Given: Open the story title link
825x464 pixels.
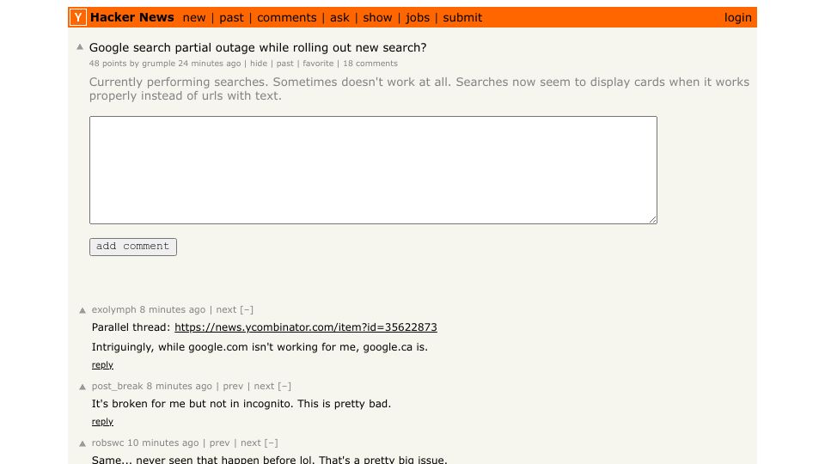Looking at the screenshot, I should tap(258, 47).
